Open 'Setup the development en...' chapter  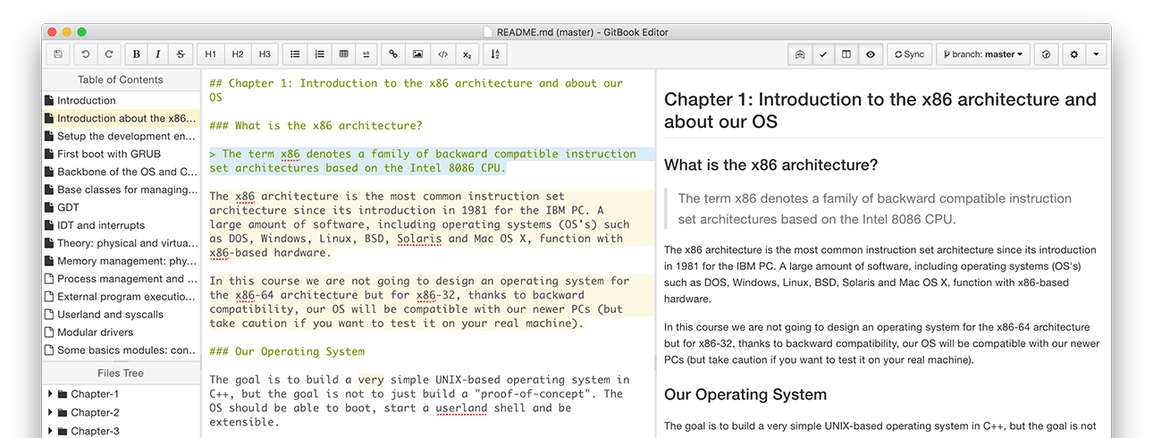pyautogui.click(x=121, y=136)
